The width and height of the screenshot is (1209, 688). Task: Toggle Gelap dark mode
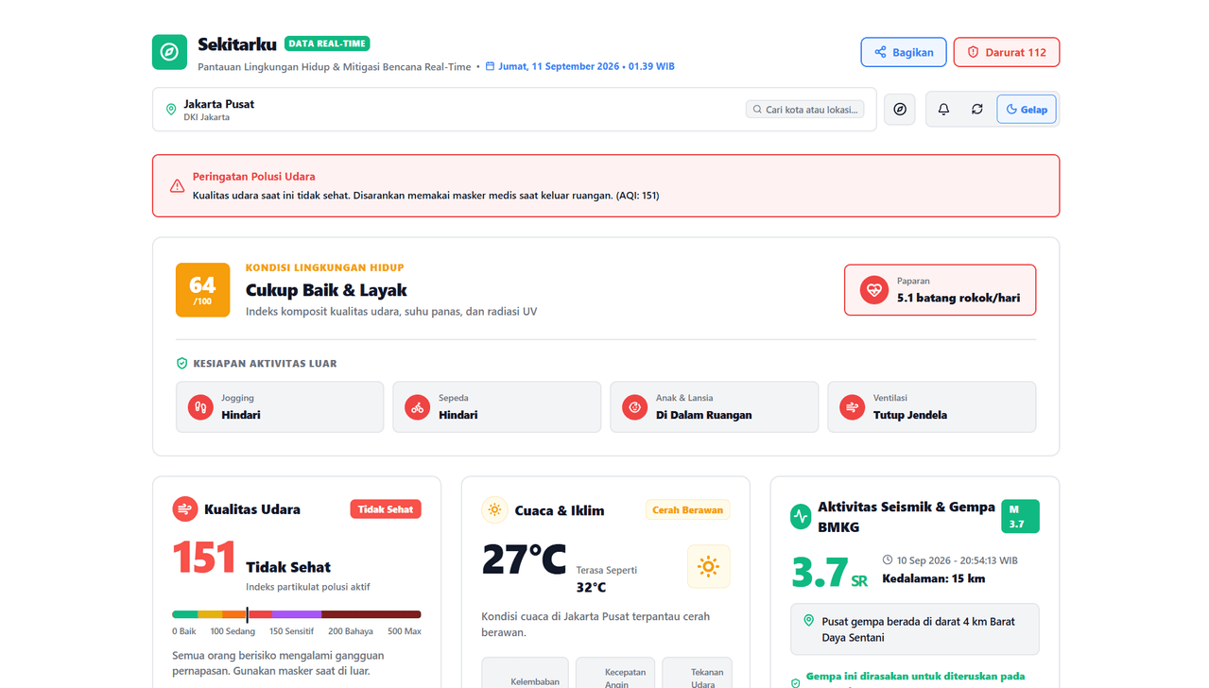(x=1027, y=110)
